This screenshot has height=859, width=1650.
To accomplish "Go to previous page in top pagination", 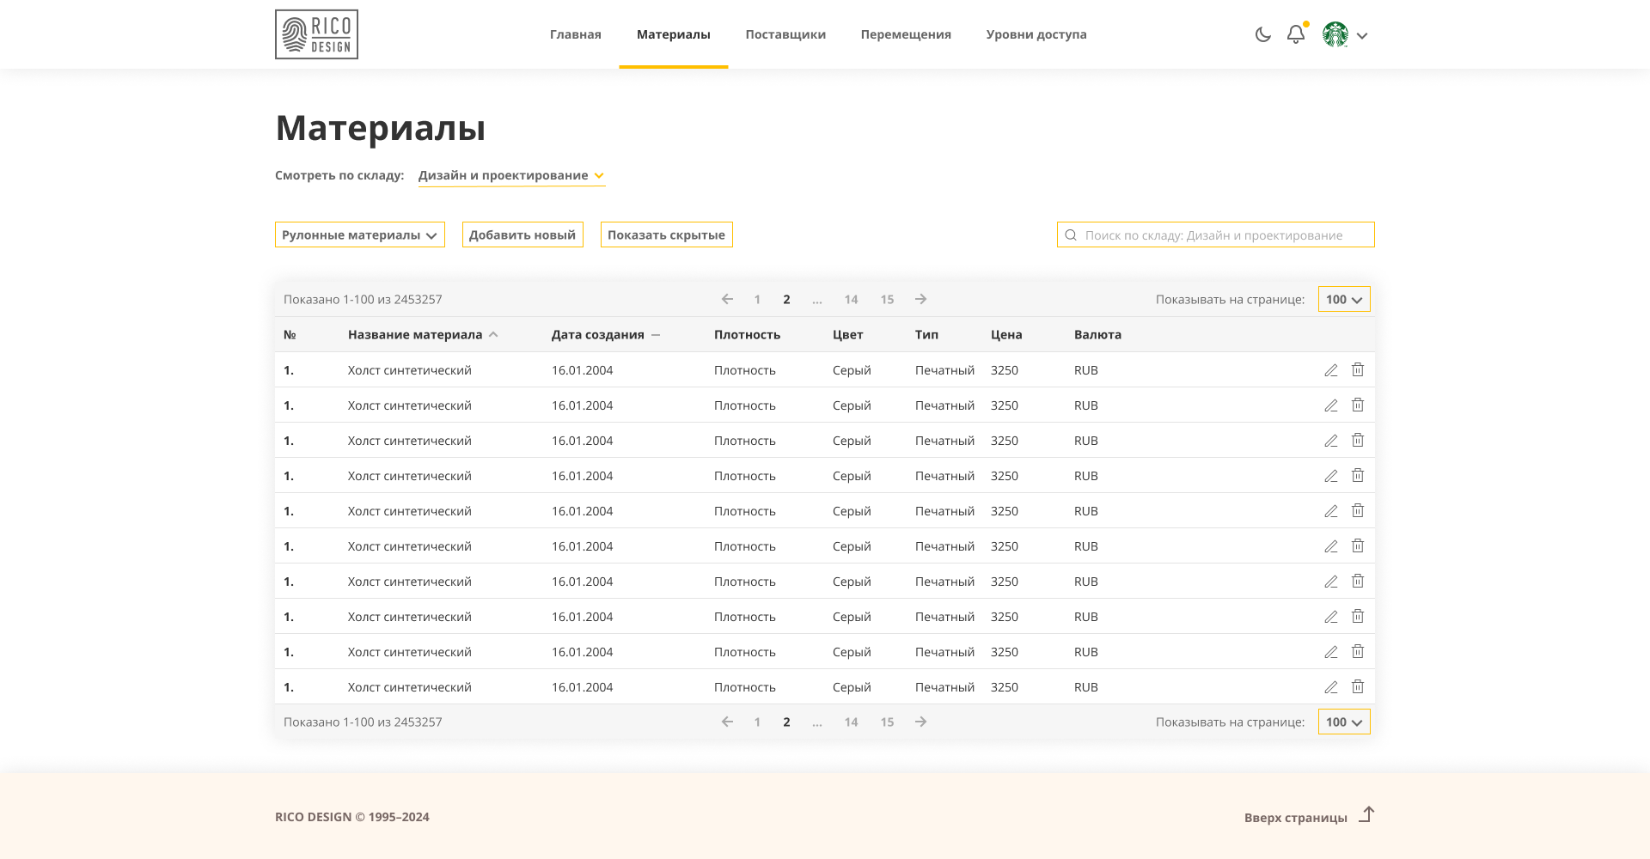I will tap(727, 299).
